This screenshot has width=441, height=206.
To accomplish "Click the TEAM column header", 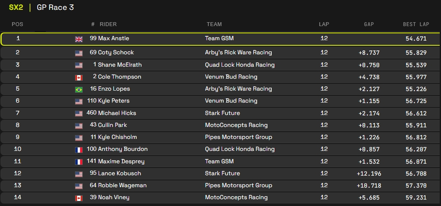I will tap(214, 24).
